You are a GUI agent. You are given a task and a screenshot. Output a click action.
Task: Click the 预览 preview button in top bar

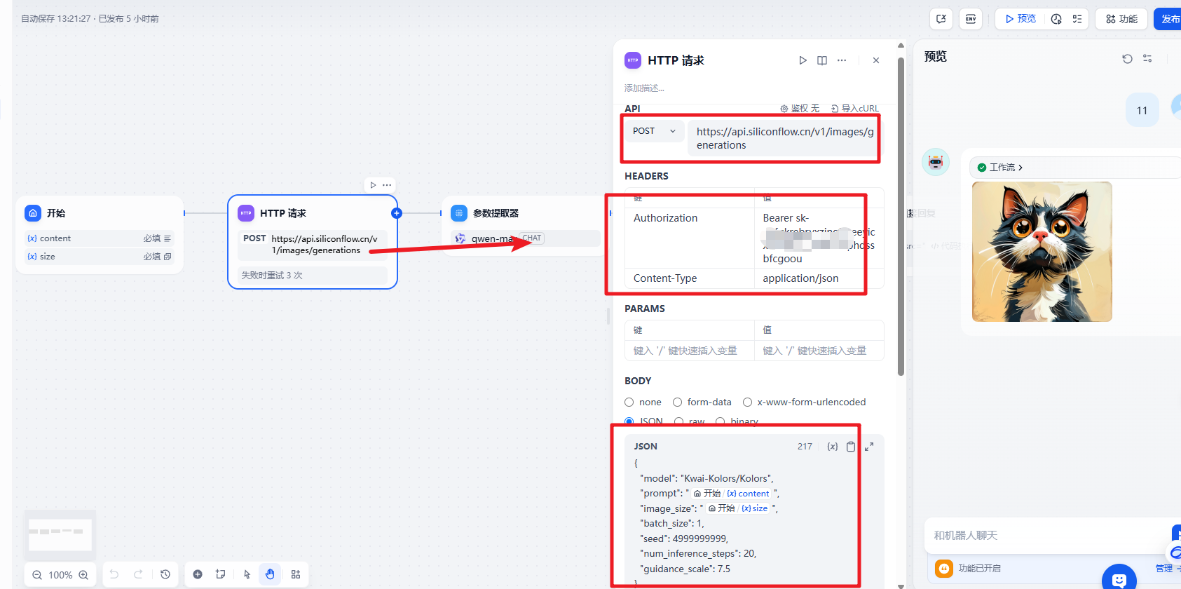click(x=1020, y=19)
